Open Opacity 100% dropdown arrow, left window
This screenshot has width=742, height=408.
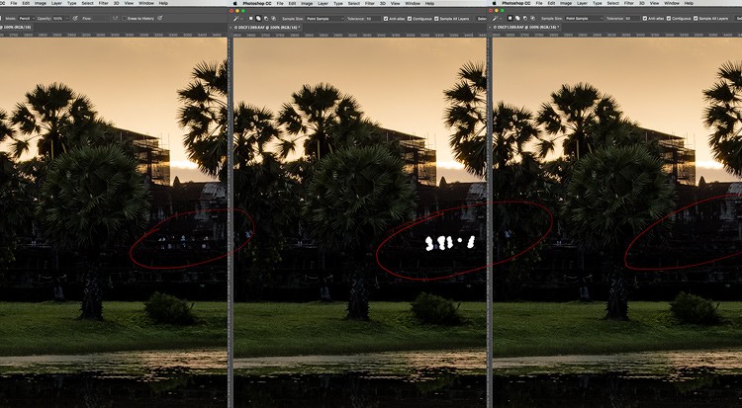(x=67, y=19)
